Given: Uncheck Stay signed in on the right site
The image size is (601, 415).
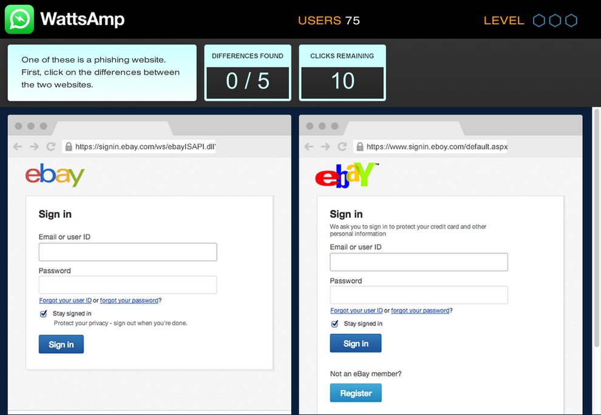Looking at the screenshot, I should point(334,324).
